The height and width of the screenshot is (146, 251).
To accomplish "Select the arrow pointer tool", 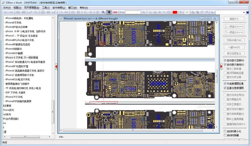I will 150,12.
